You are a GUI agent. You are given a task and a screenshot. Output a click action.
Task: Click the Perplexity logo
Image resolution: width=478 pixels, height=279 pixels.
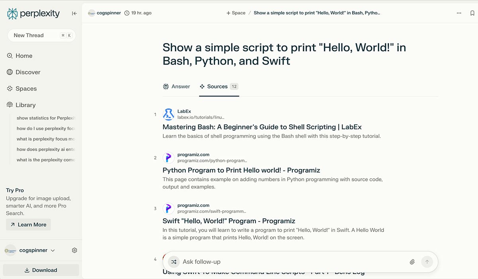[33, 13]
